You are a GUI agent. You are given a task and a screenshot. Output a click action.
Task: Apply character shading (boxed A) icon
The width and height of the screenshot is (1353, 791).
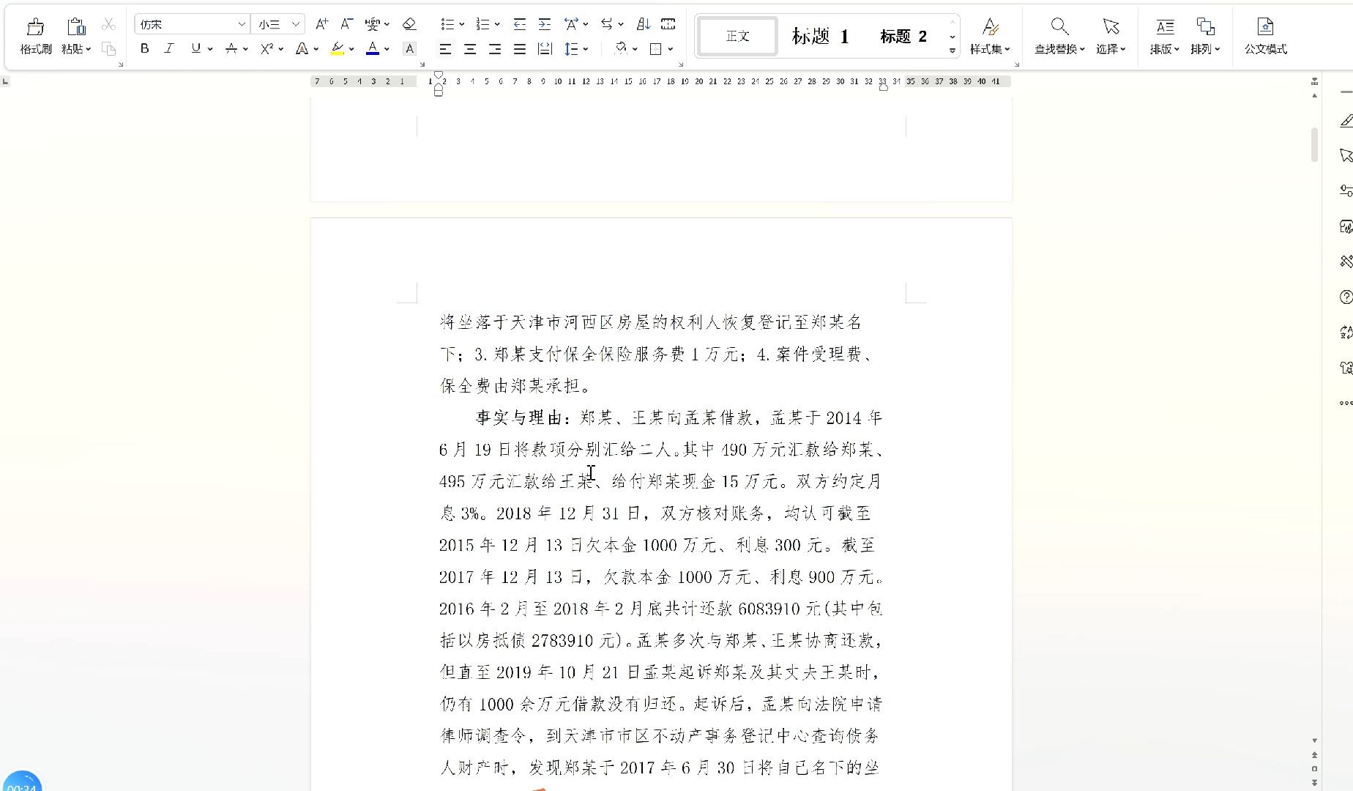410,49
